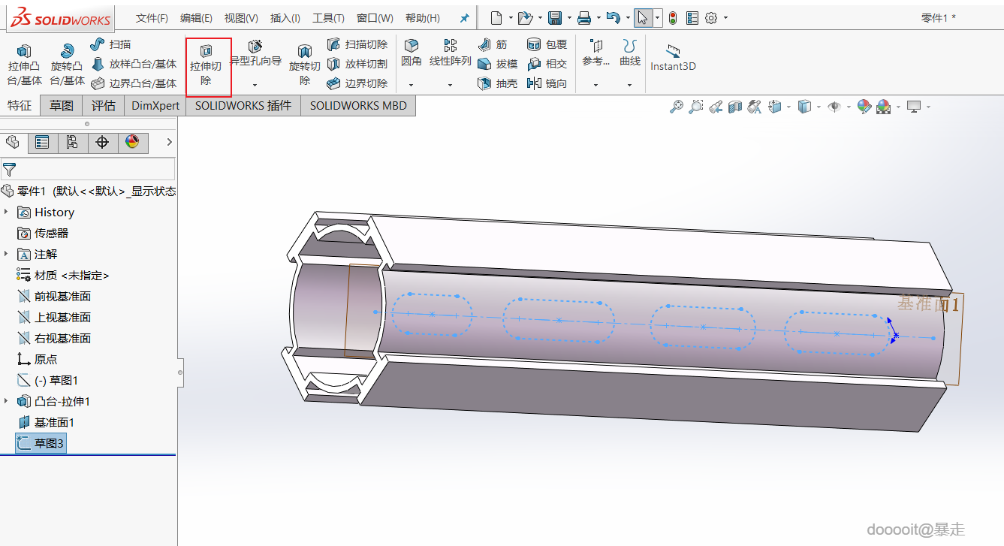Open the 工具(T) menu

(x=328, y=18)
